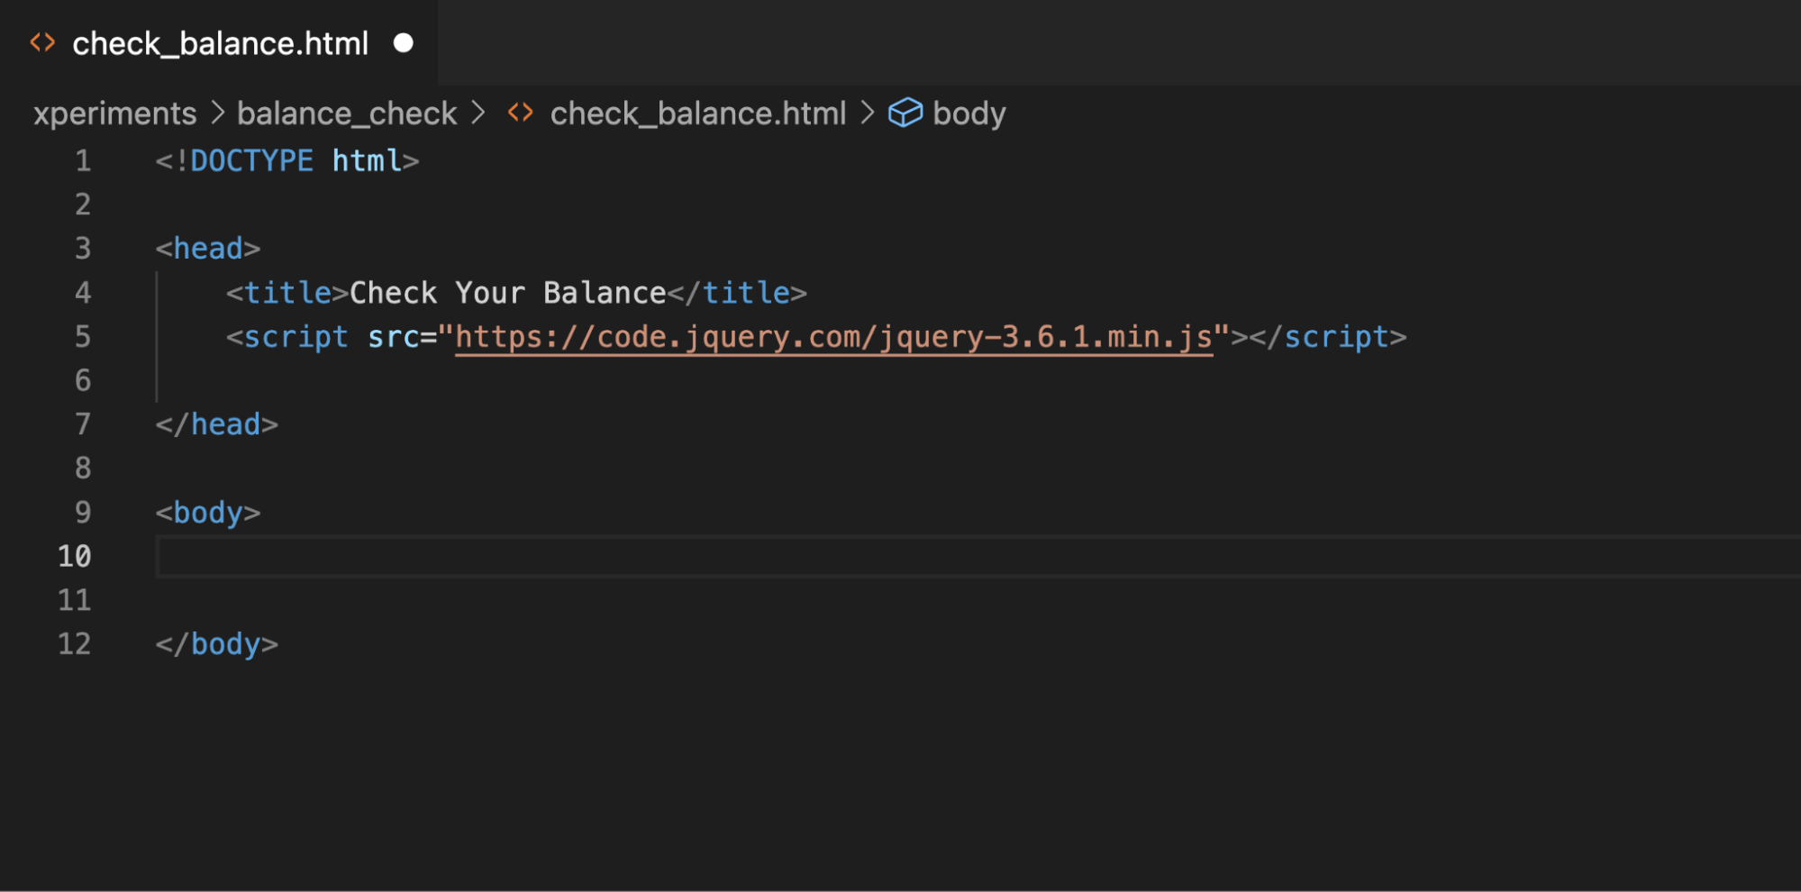This screenshot has width=1801, height=892.
Task: Click the opening body tag on line 9
Action: 207,513
